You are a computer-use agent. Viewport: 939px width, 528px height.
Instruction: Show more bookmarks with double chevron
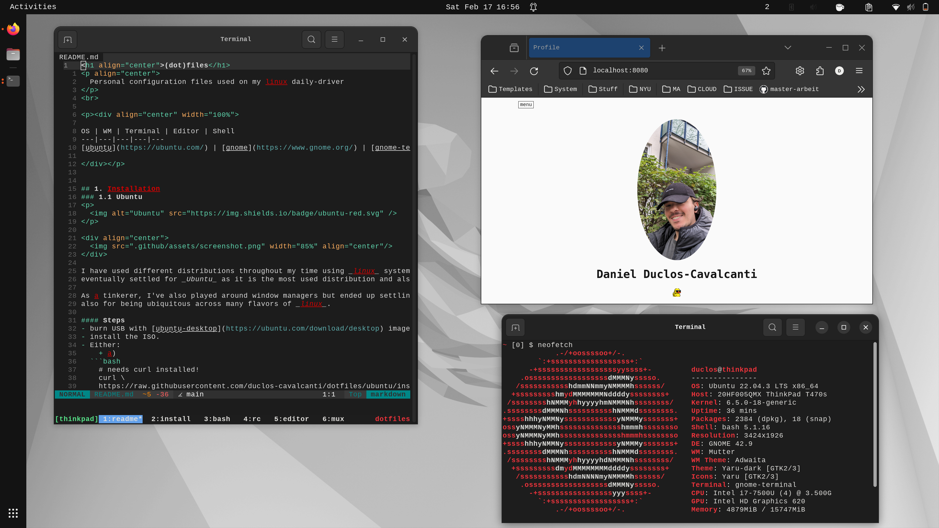coord(861,89)
